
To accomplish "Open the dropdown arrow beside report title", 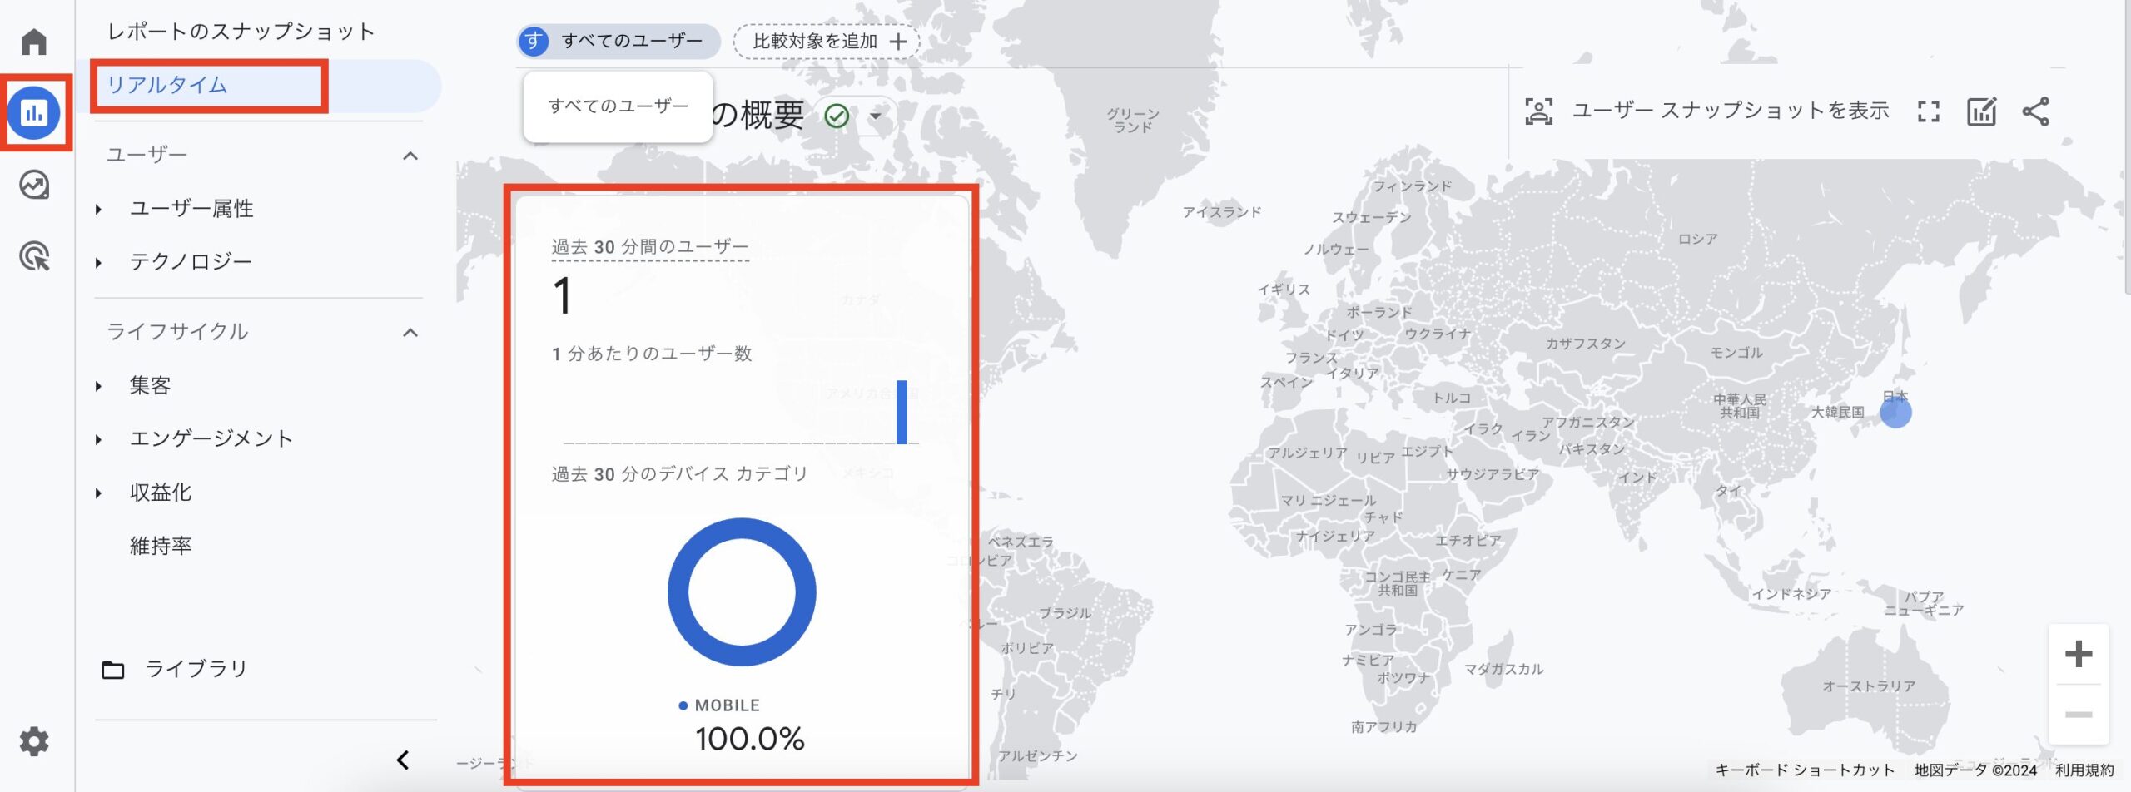I will [876, 116].
